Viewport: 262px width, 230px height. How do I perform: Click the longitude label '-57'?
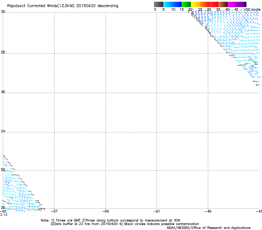coord(54,211)
